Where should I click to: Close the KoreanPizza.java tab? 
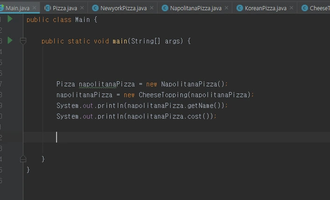(292, 8)
